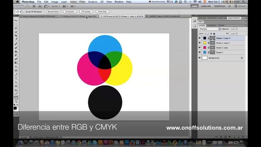Select the Zoom tool
This screenshot has height=147, width=261.
click(x=16, y=101)
